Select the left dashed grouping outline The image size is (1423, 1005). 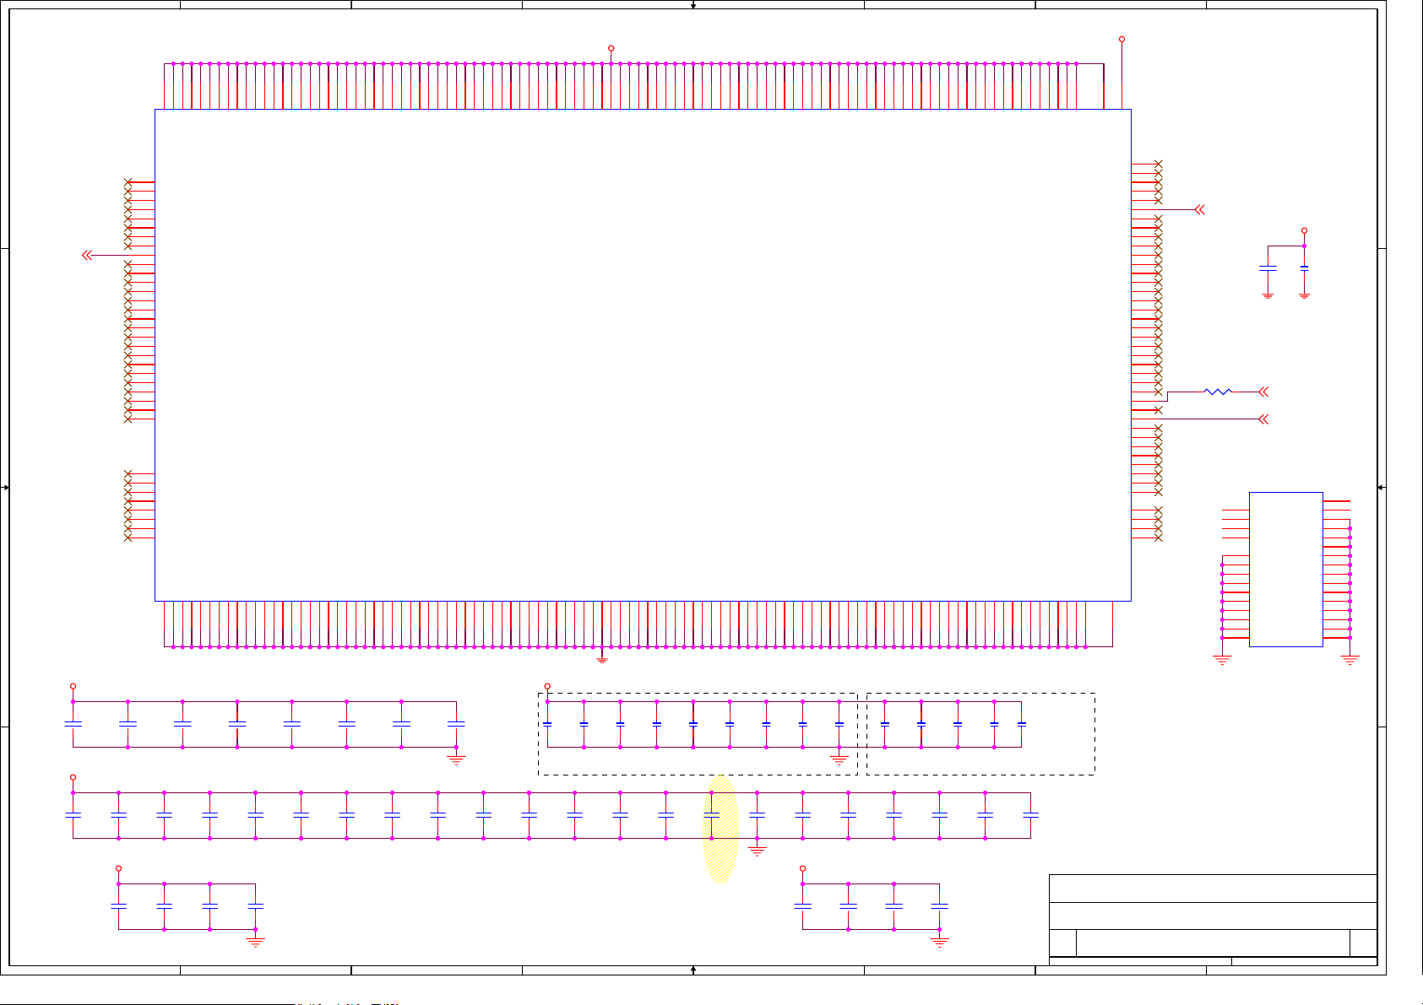point(698,734)
